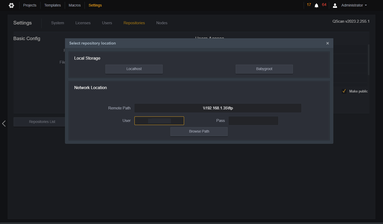Open the Settings menu item
Viewport: 383px width, 224px height.
tap(95, 5)
